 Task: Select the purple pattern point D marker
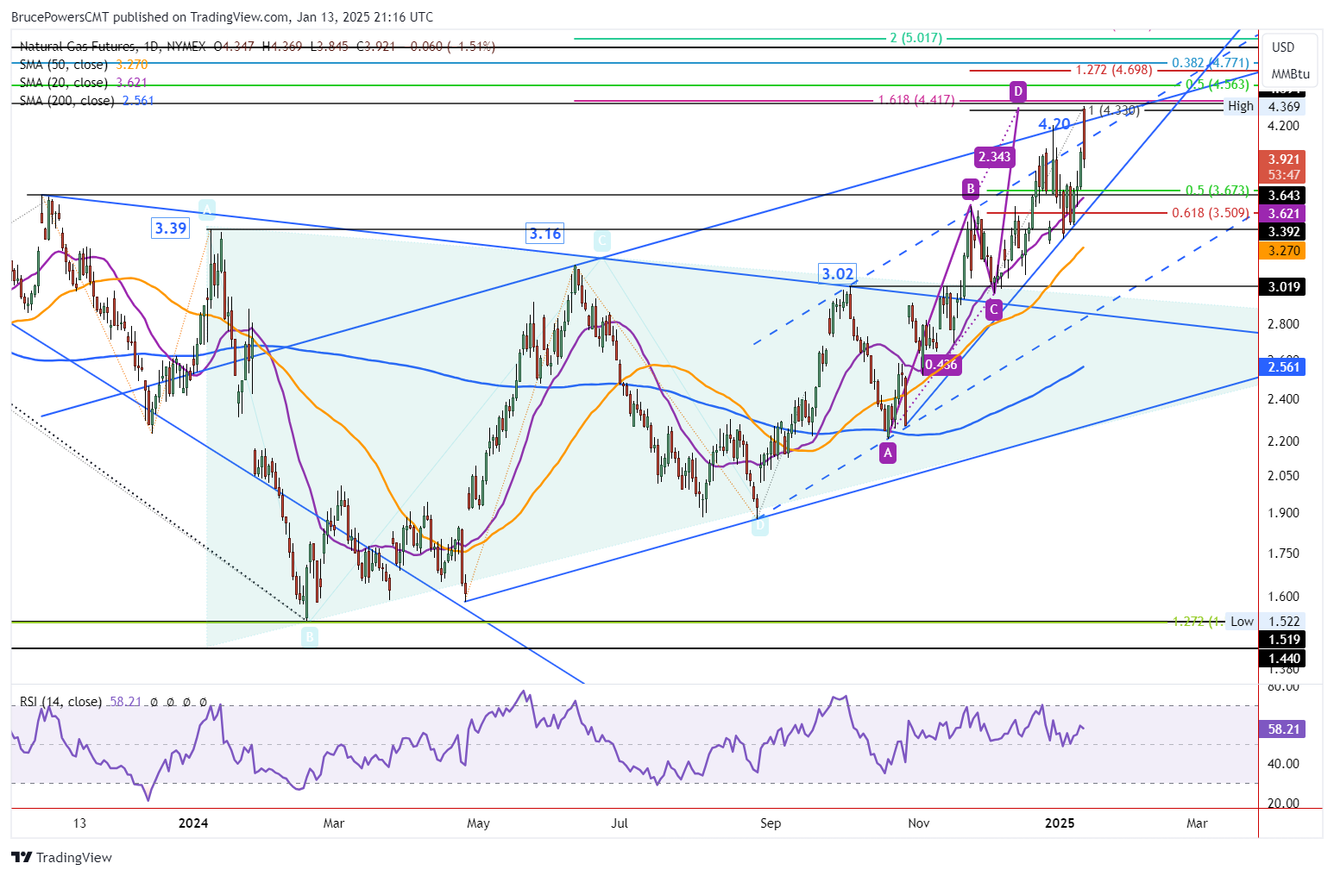pyautogui.click(x=1018, y=91)
